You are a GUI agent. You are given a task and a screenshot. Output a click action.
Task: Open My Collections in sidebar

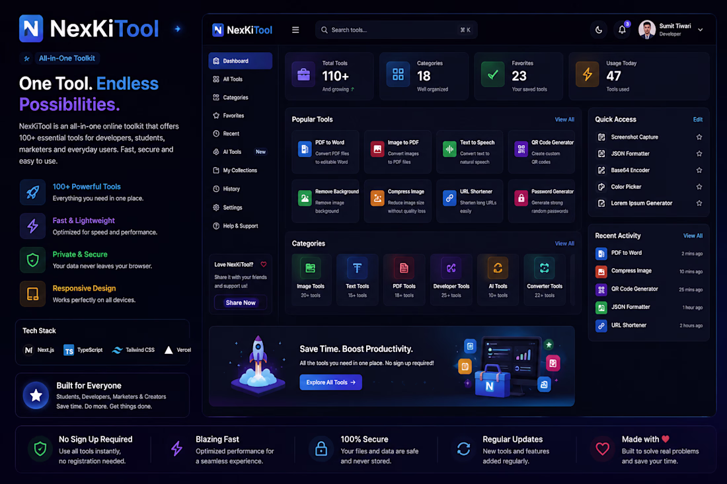pos(240,170)
